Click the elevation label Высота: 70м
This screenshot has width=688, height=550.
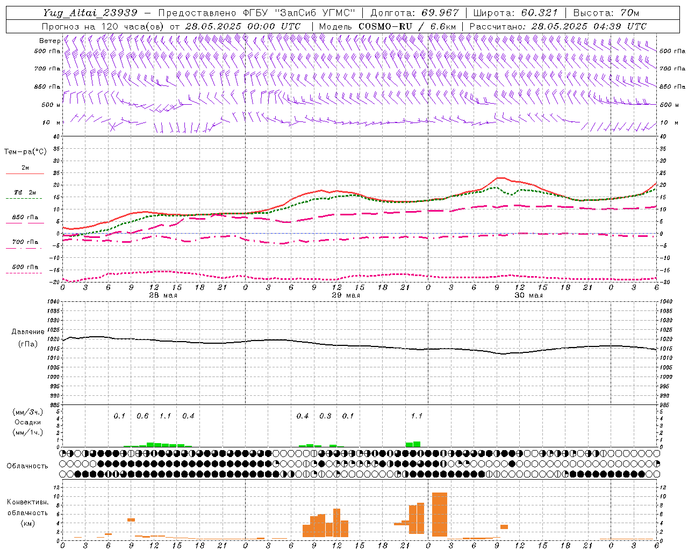(606, 13)
